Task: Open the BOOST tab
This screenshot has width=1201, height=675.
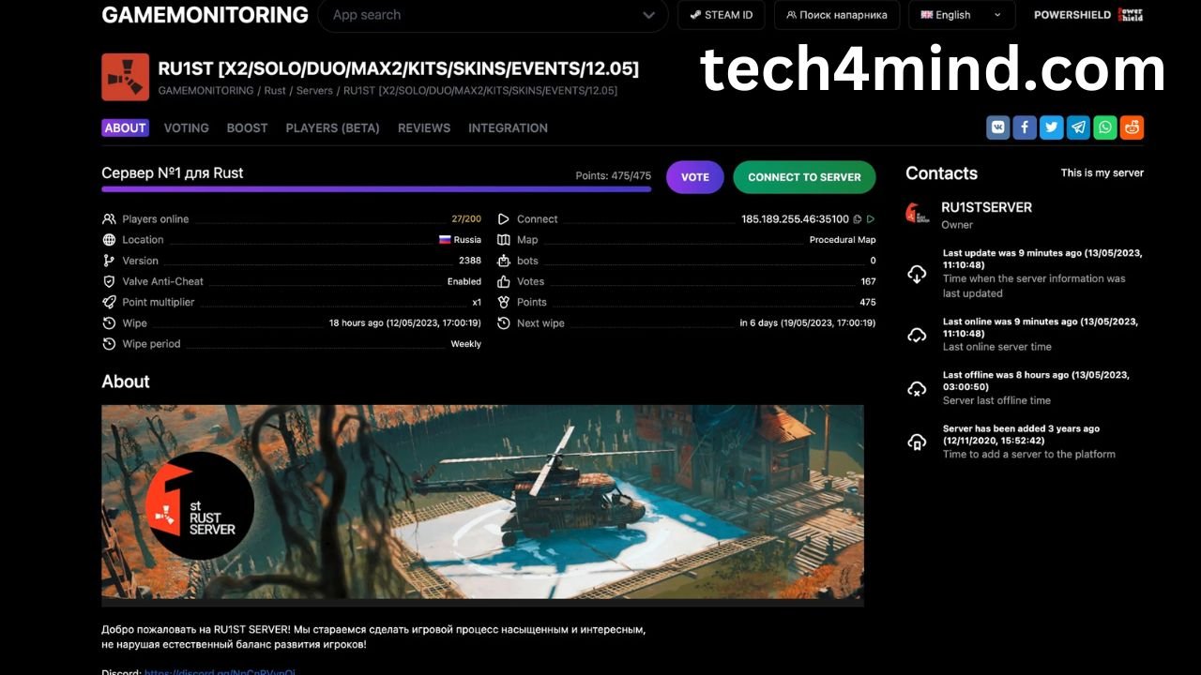Action: [248, 127]
